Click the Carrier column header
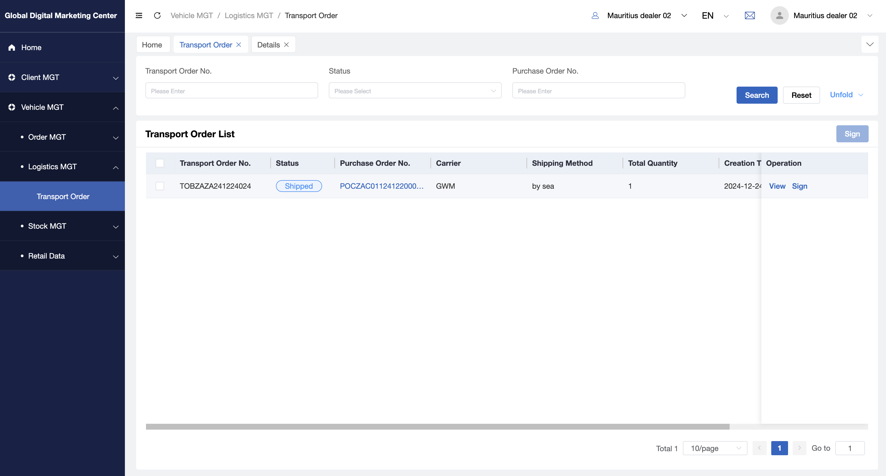 point(448,163)
